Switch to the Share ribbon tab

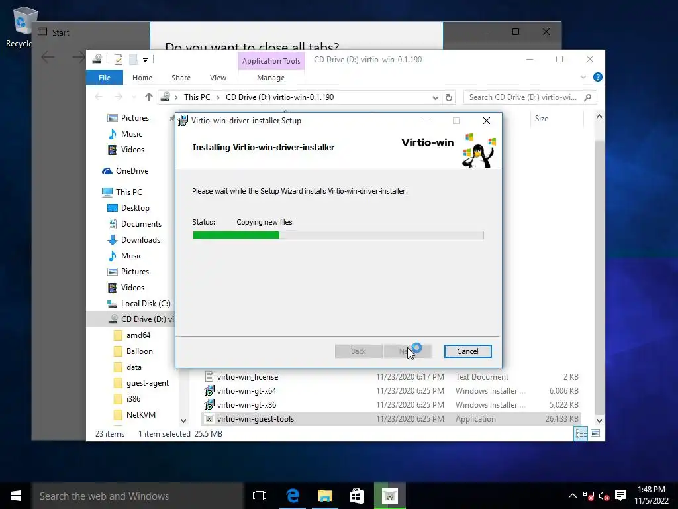[x=181, y=78]
